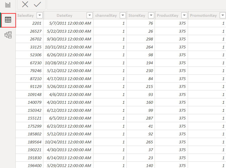Select StoreKey cell 41

click(141, 126)
